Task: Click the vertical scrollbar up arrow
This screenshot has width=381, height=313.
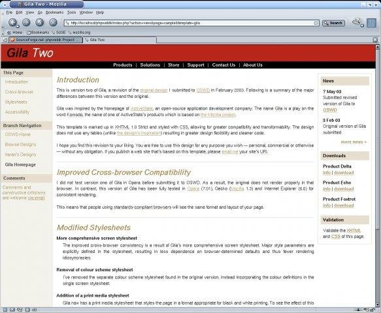Action: (378, 47)
